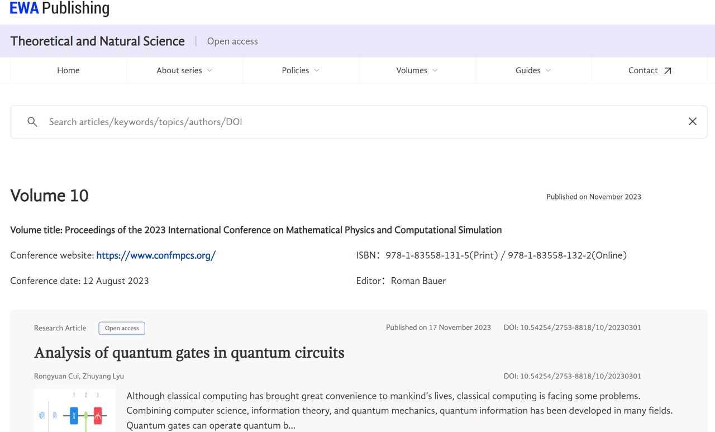The height and width of the screenshot is (432, 715).
Task: Click the article DOI beside publication date
Action: click(x=572, y=327)
